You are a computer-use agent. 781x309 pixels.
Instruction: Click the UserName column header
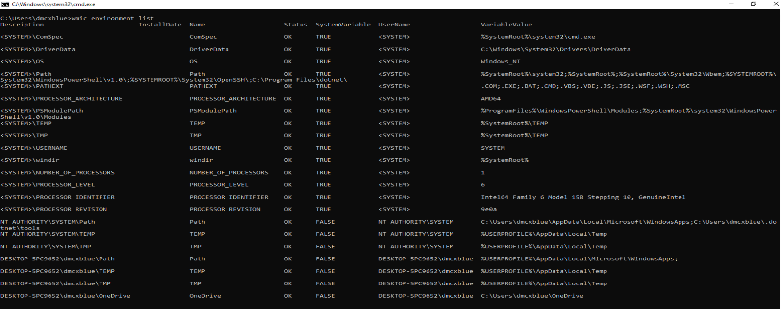(x=394, y=25)
